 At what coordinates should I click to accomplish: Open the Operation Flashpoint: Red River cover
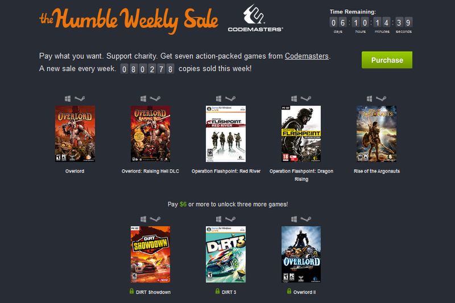[226, 134]
